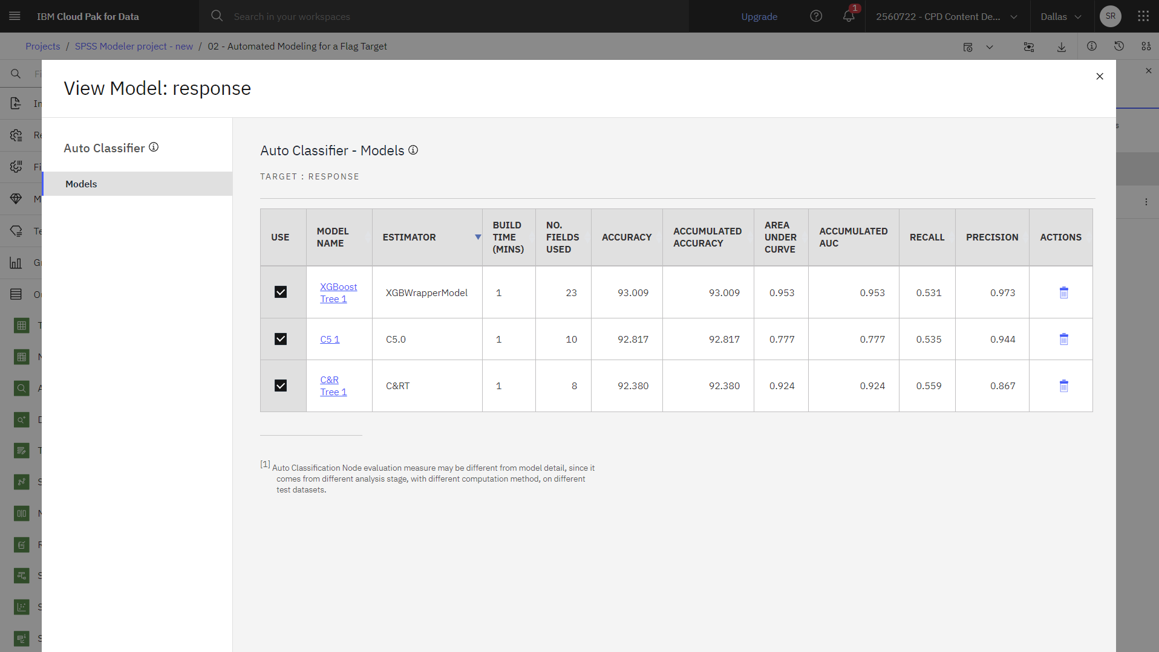
Task: Uncheck Use for C5 1 model
Action: tap(281, 339)
